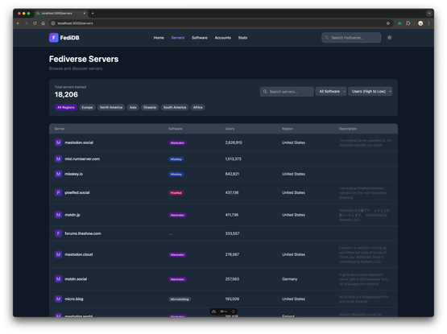This screenshot has width=447, height=334.
Task: Click the pixelfed.social P avatar icon
Action: pos(58,192)
